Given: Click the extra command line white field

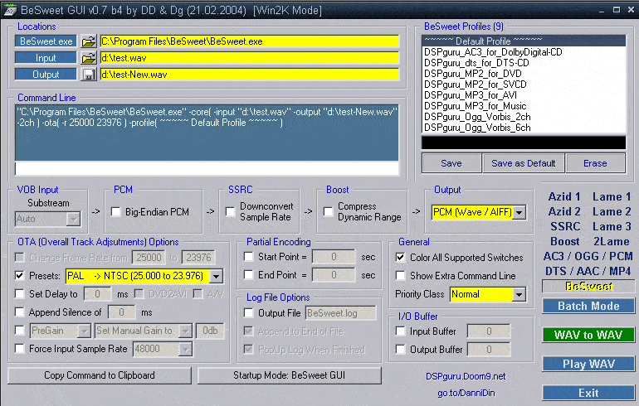Looking at the screenshot, I should [x=207, y=168].
